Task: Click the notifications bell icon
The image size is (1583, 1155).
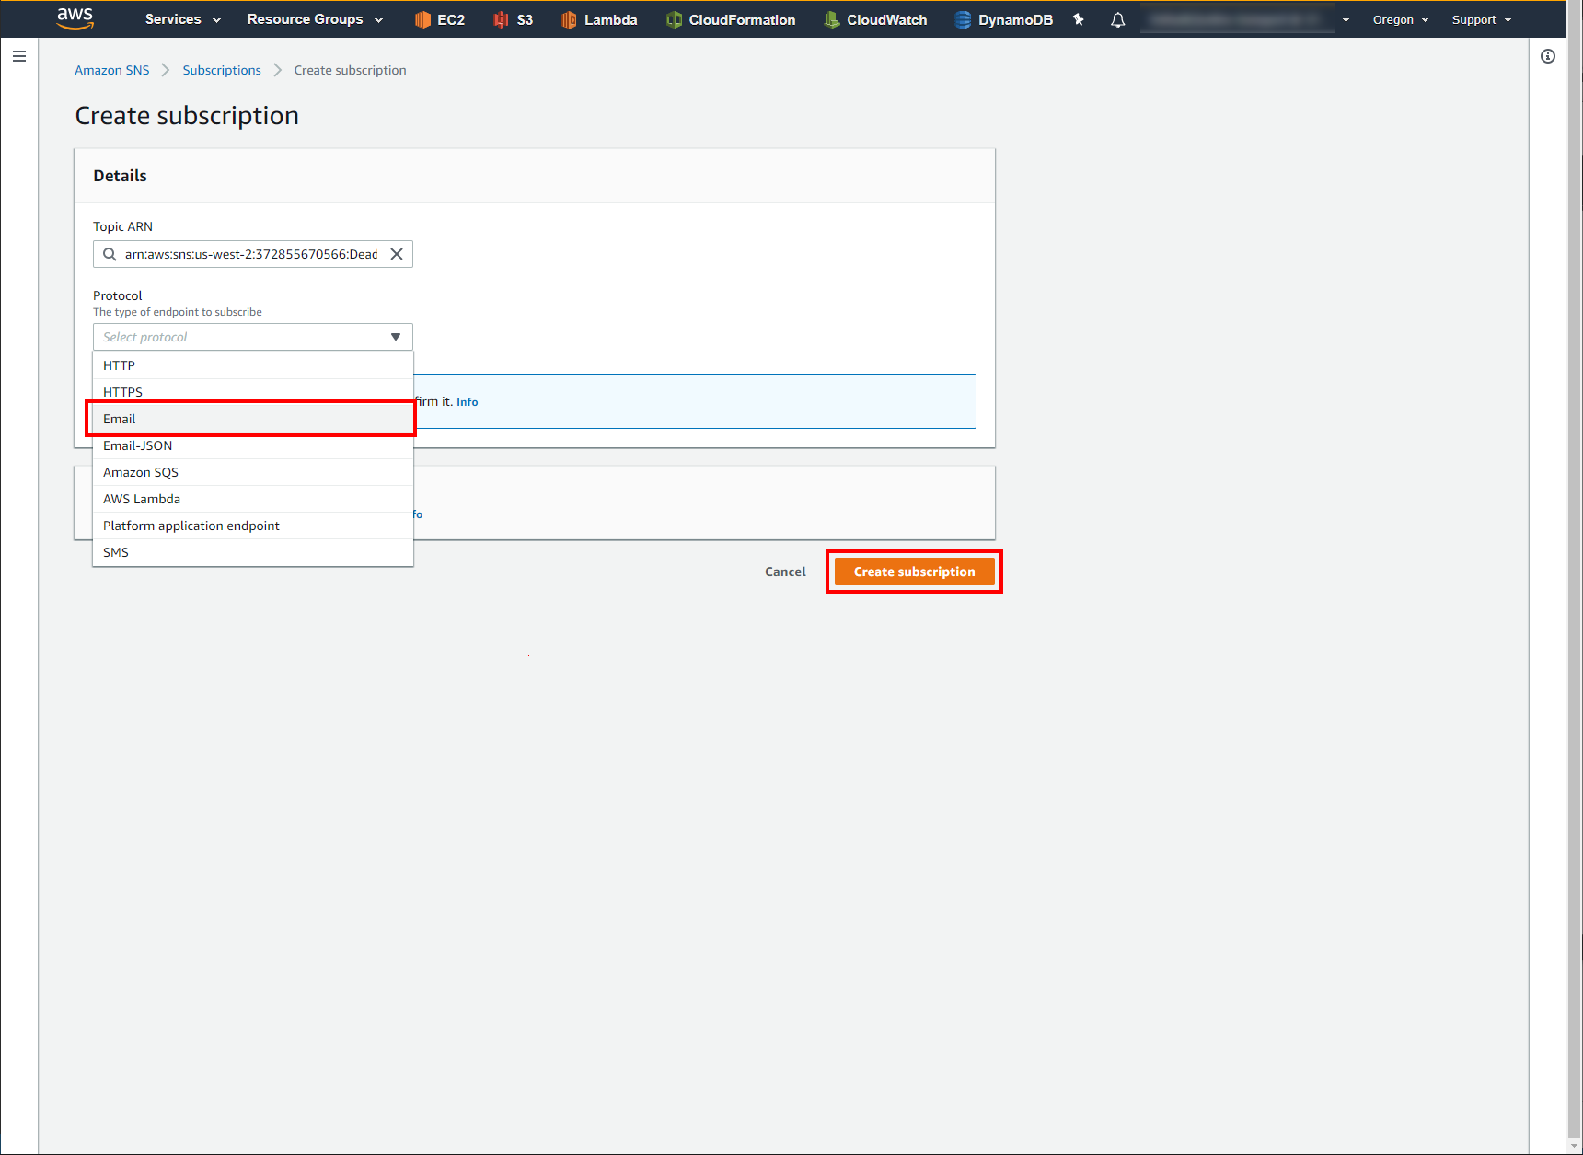Action: 1117,19
